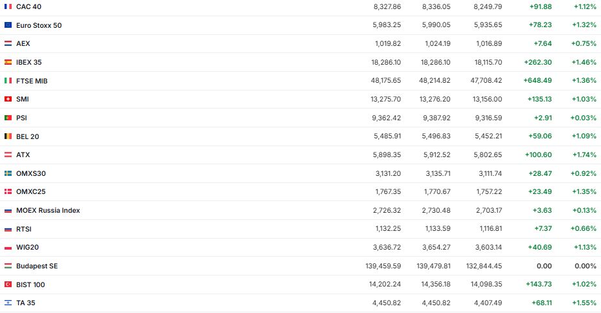
Task: Click the Israel flag icon beside TA 35
Action: click(x=8, y=303)
